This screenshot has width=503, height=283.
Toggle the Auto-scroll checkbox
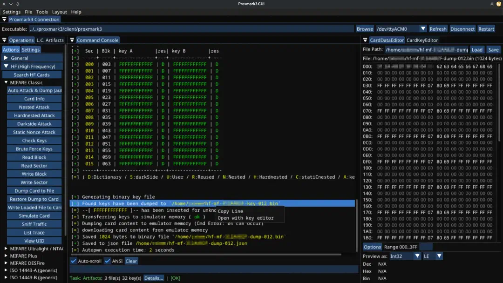click(74, 261)
